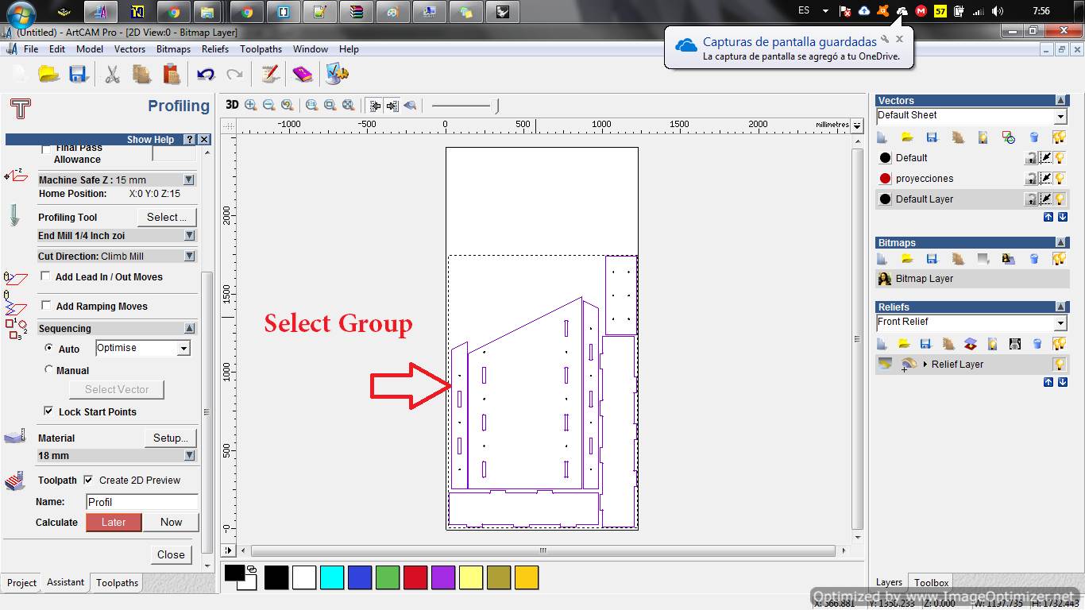Open the Bitmaps menu
Image resolution: width=1085 pixels, height=610 pixels.
[x=173, y=49]
